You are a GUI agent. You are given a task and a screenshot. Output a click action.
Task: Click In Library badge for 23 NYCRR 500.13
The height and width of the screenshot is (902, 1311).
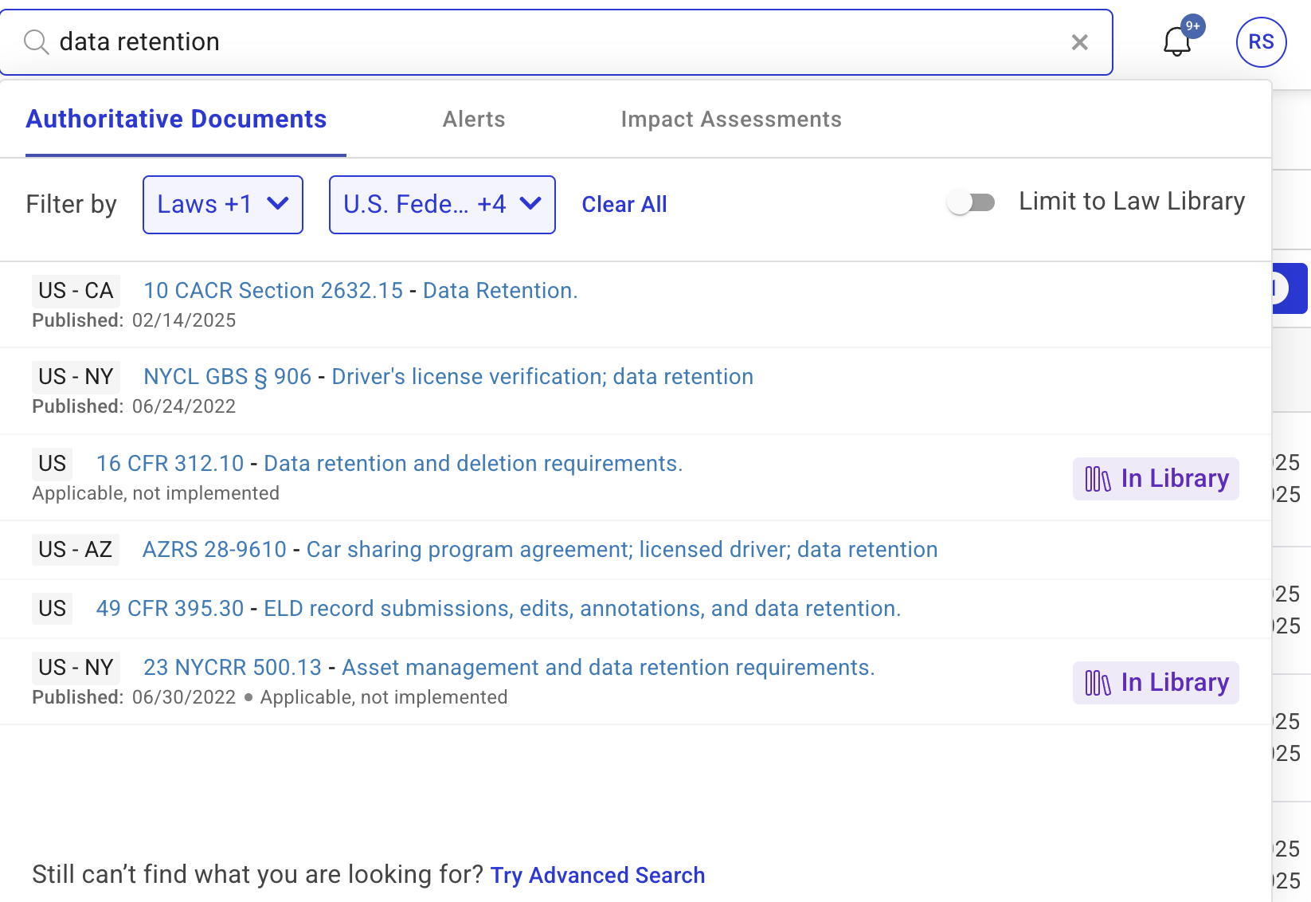1156,683
